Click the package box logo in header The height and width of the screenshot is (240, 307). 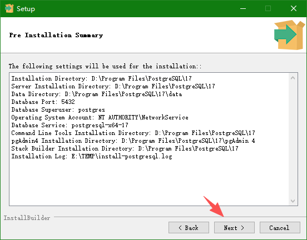pos(289,35)
